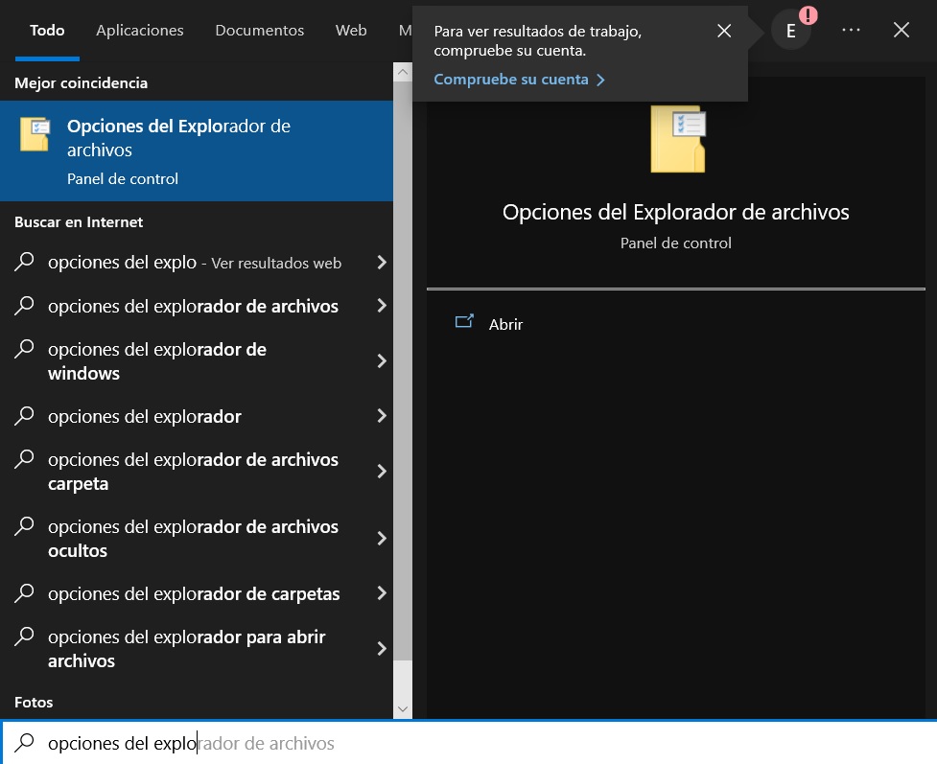Close the search panel with the X

coord(902,30)
